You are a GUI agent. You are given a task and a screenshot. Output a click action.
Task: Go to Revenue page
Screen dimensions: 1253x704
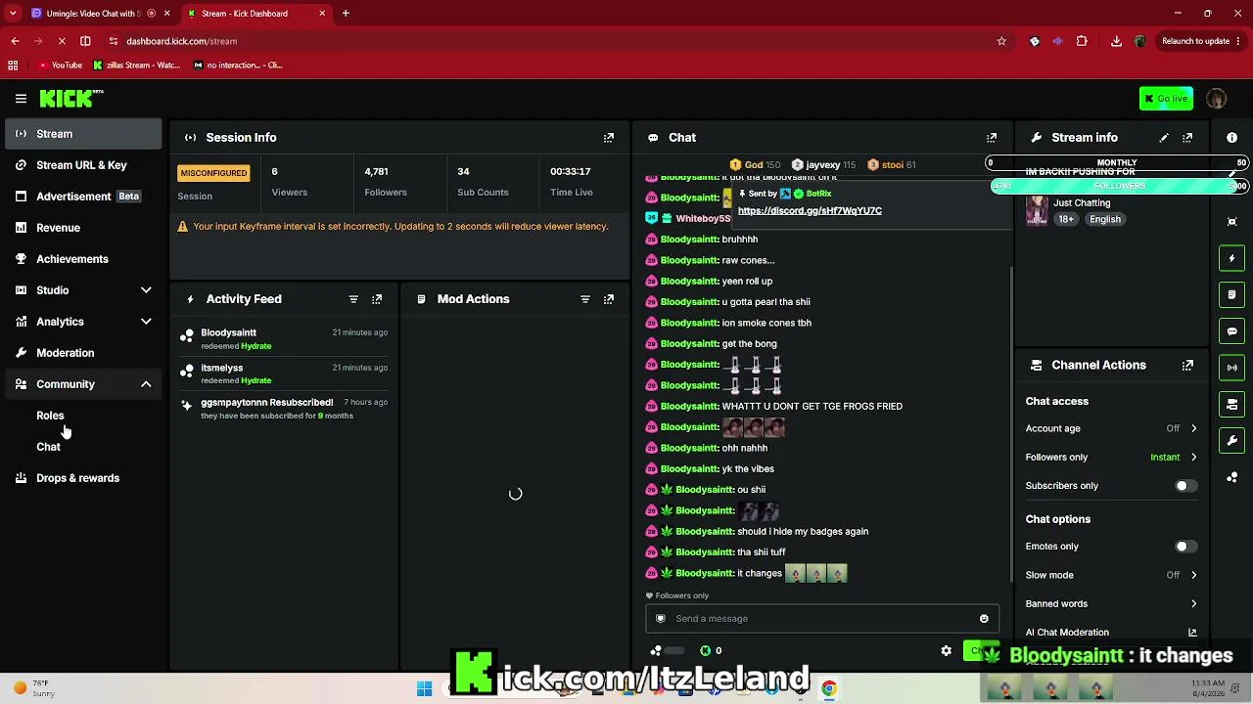point(82,228)
